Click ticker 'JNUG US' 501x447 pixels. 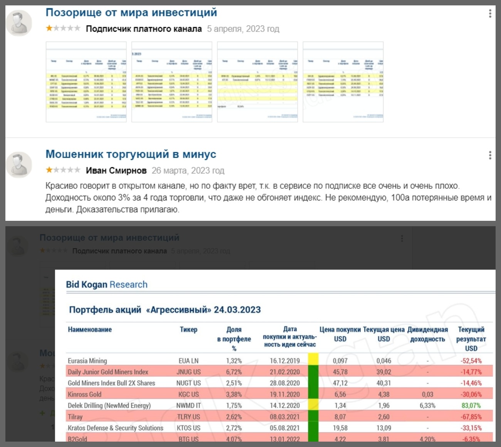coord(188,372)
